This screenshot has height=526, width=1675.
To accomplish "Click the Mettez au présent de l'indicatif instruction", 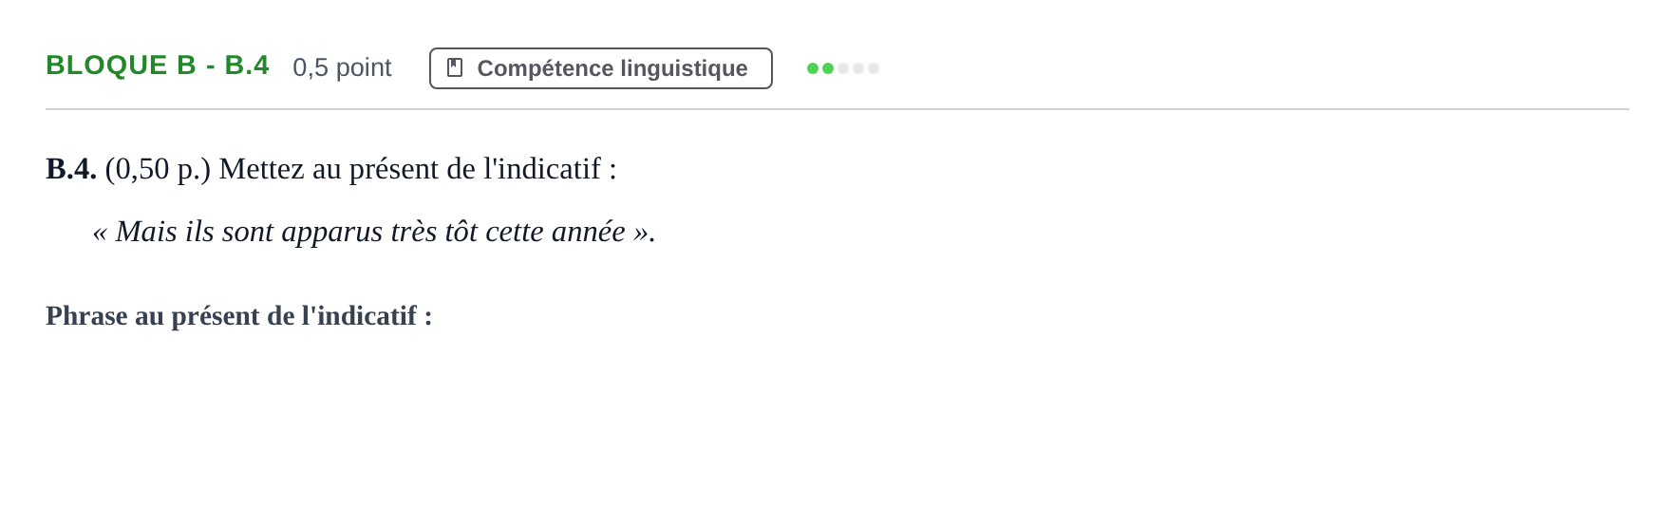I will coord(418,169).
